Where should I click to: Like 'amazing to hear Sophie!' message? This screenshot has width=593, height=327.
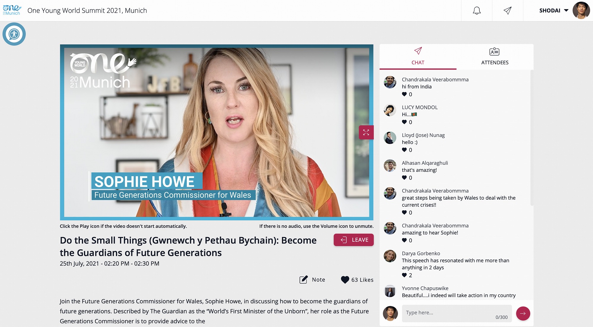[x=404, y=240]
